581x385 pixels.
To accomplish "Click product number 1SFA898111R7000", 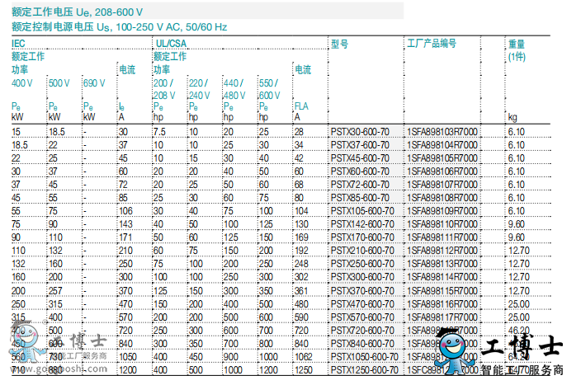I will 442,237.
